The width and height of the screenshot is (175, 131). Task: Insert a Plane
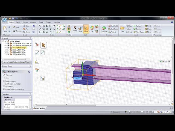coord(129,26)
